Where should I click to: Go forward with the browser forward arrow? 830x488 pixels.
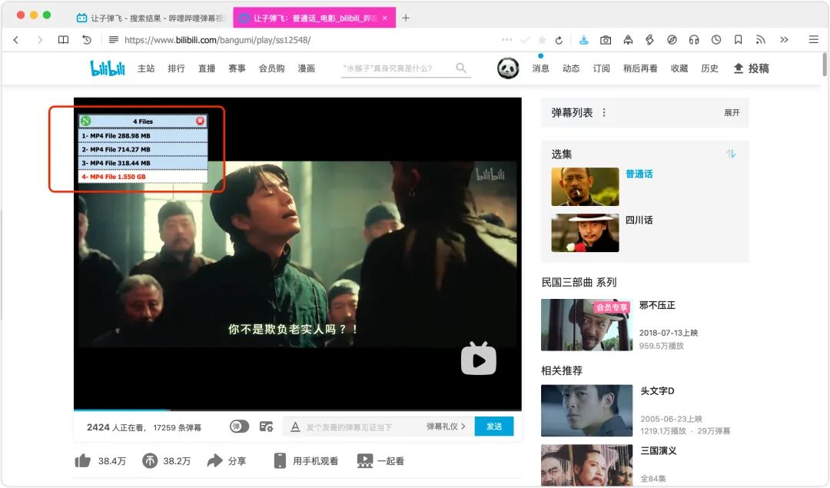[40, 40]
